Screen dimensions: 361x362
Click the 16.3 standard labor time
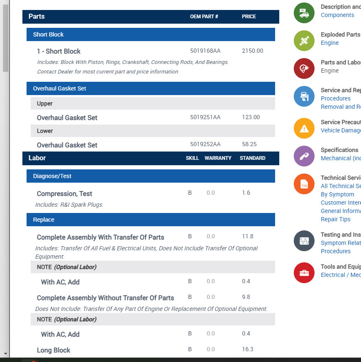247,349
